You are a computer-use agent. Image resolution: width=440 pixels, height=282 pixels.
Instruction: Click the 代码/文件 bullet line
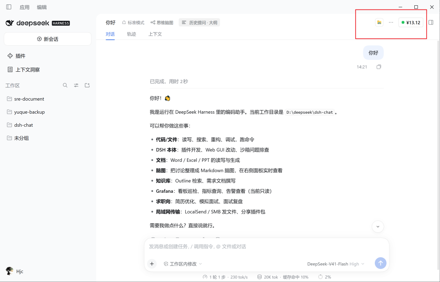205,139
